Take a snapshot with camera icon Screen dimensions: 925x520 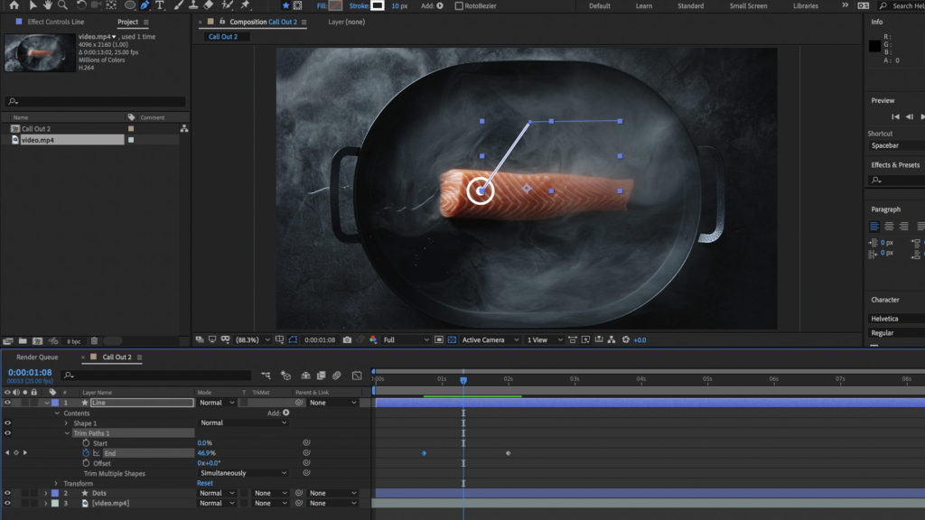pos(347,340)
